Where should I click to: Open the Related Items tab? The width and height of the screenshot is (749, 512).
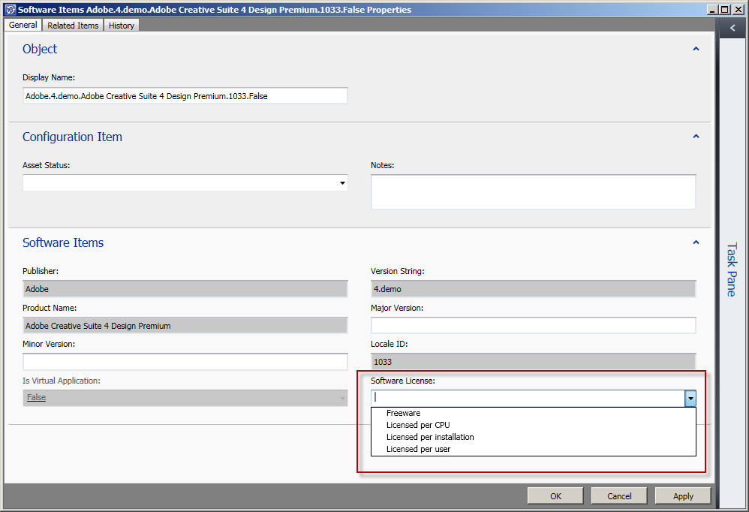(x=73, y=26)
